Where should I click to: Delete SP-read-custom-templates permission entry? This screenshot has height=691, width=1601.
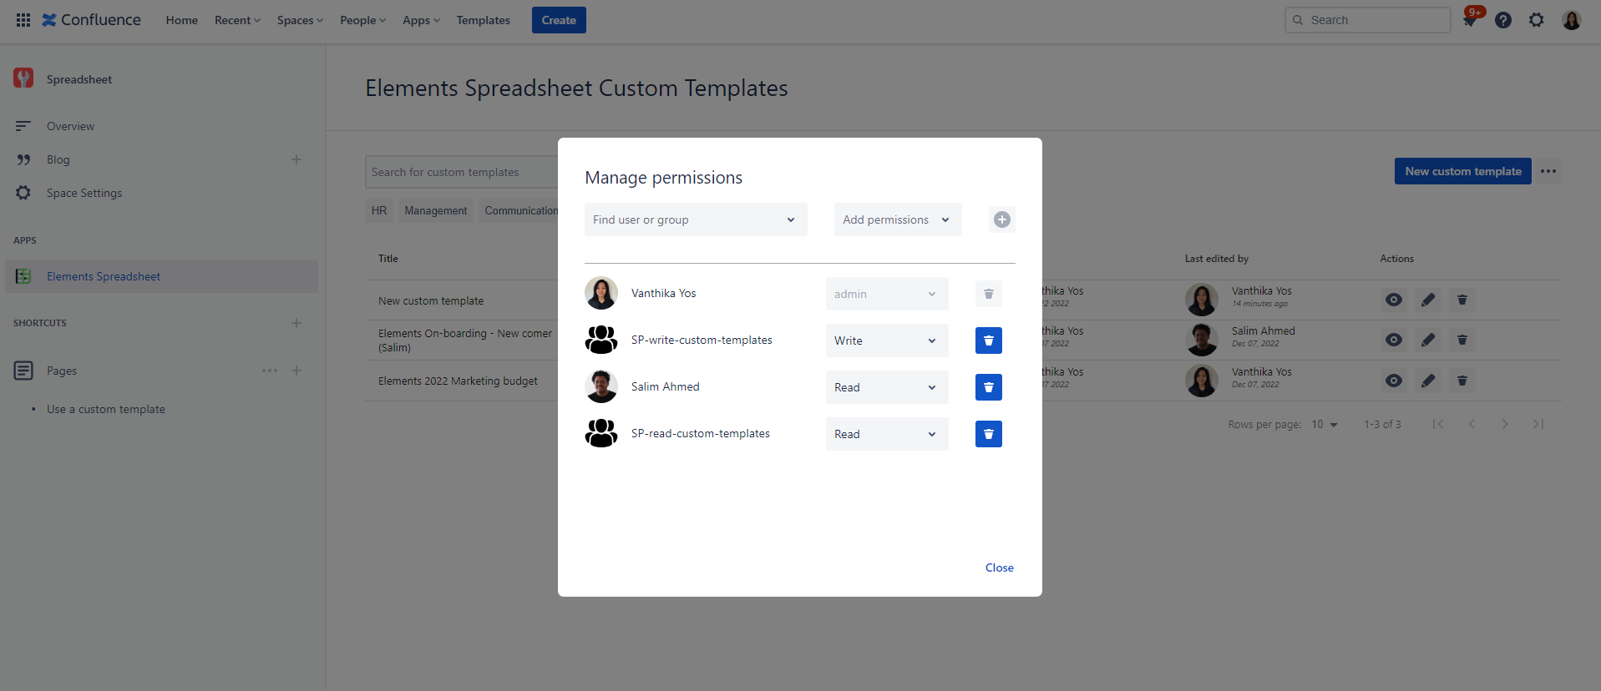tap(988, 434)
